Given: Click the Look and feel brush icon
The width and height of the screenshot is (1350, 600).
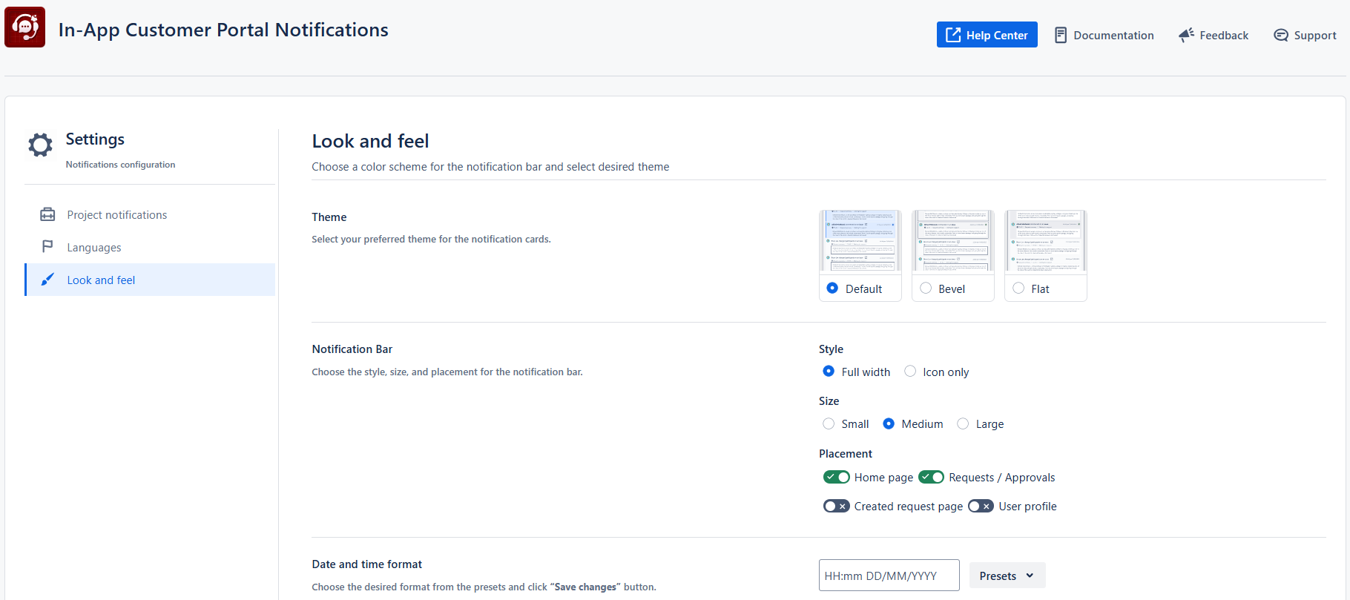Looking at the screenshot, I should 47,280.
